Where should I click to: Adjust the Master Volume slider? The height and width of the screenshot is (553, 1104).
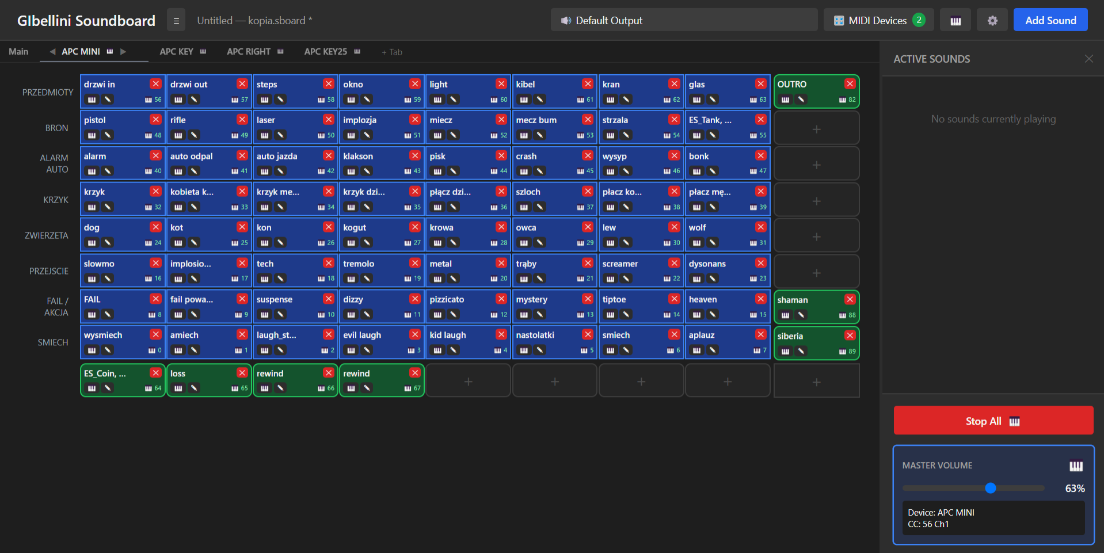990,488
